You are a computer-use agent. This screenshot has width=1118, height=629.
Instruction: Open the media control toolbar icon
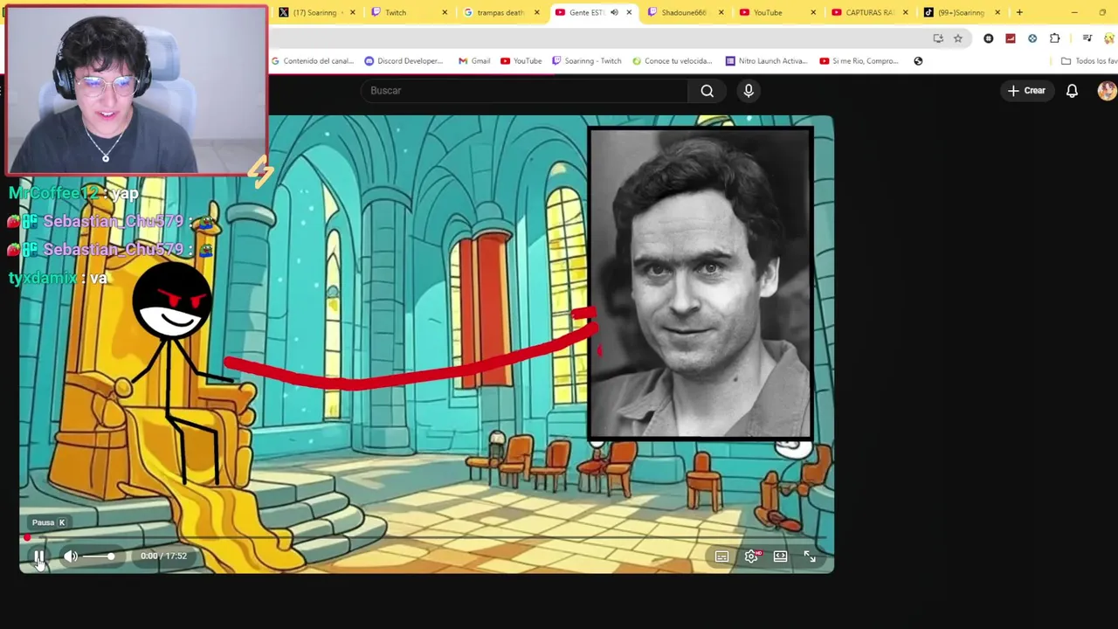[1087, 38]
